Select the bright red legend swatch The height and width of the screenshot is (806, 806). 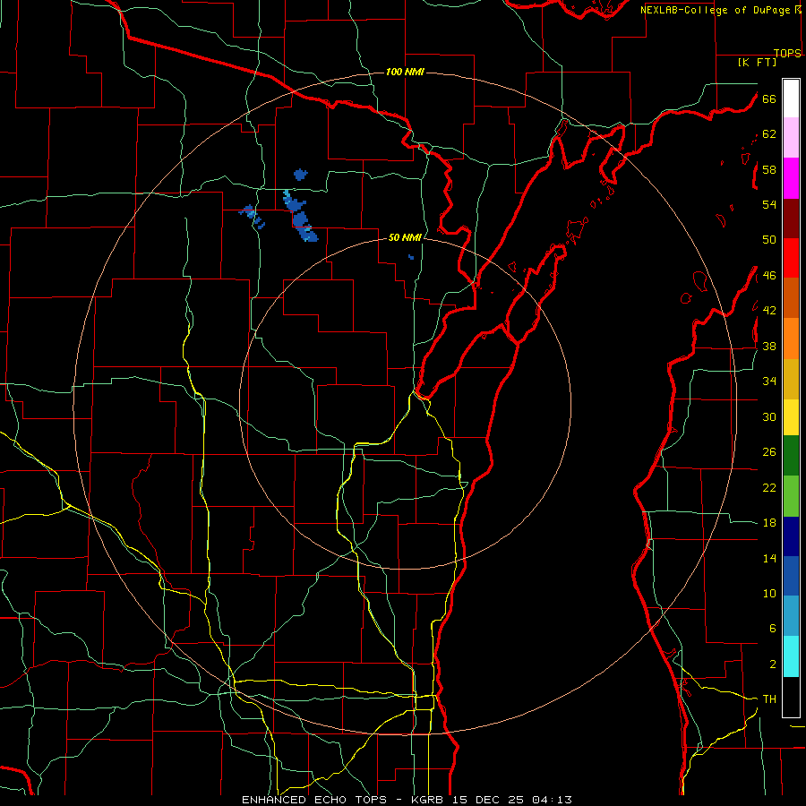pyautogui.click(x=791, y=258)
